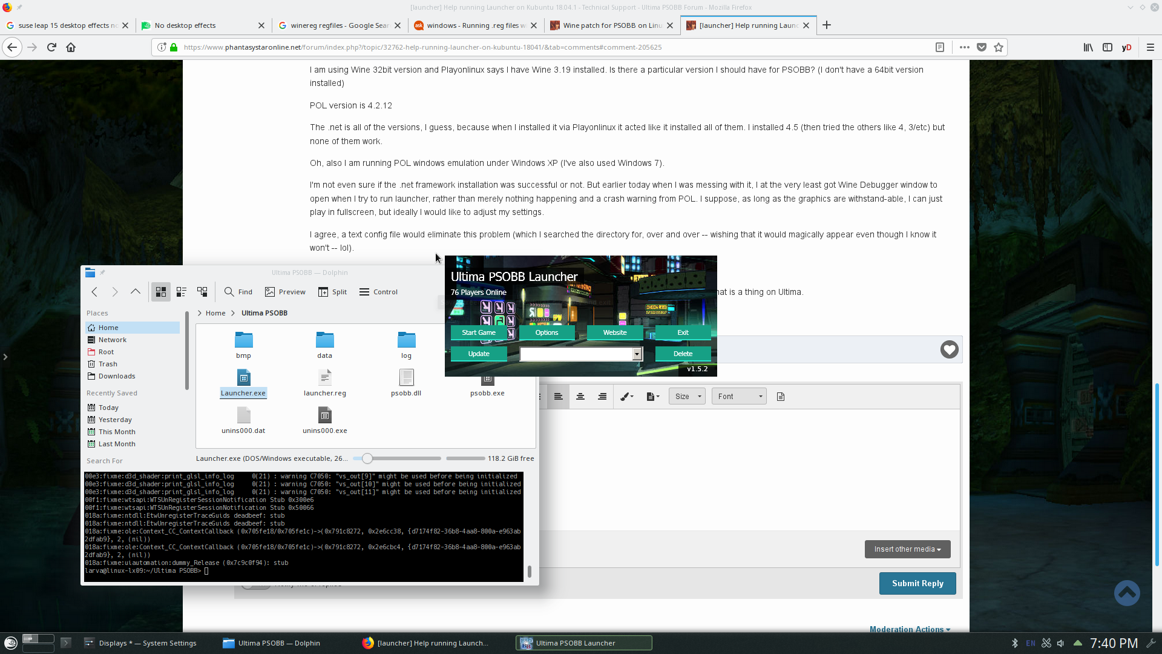Expand breadcrumb arrow before Ultima PSOBB

233,313
